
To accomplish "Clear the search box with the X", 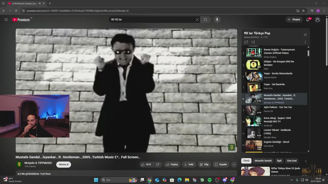I will pyautogui.click(x=197, y=19).
